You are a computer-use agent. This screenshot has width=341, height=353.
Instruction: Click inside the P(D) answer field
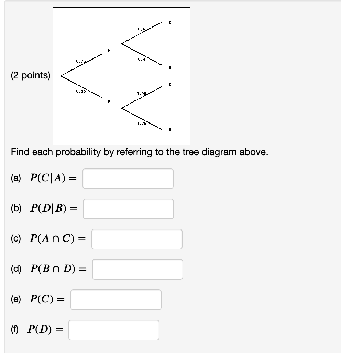pos(114,330)
